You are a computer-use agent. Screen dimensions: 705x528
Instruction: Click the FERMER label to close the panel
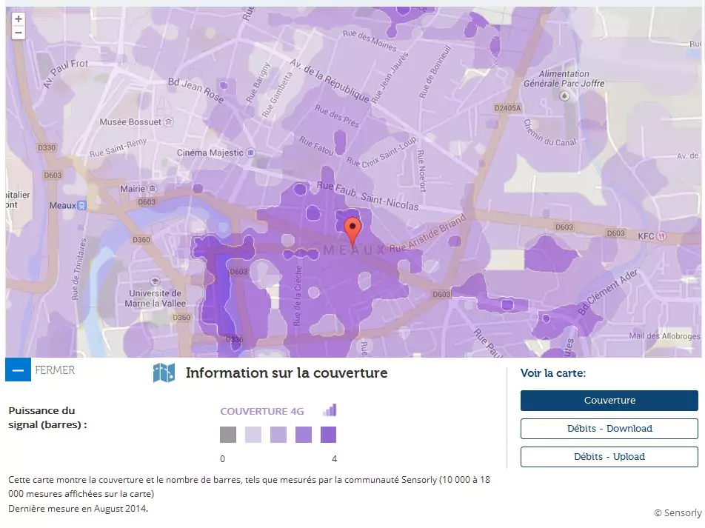click(55, 370)
